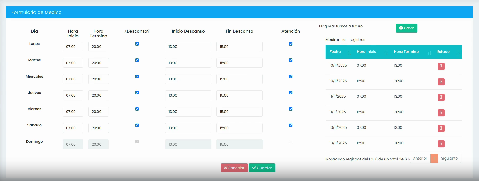
Task: Toggle Sábado ¿Descanso? checkbox
Action: (x=137, y=125)
